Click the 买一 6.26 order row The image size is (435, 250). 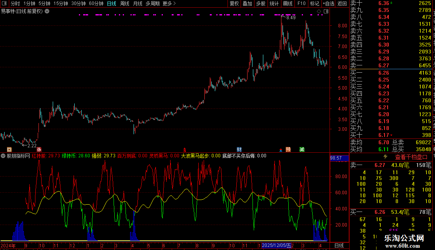point(391,73)
